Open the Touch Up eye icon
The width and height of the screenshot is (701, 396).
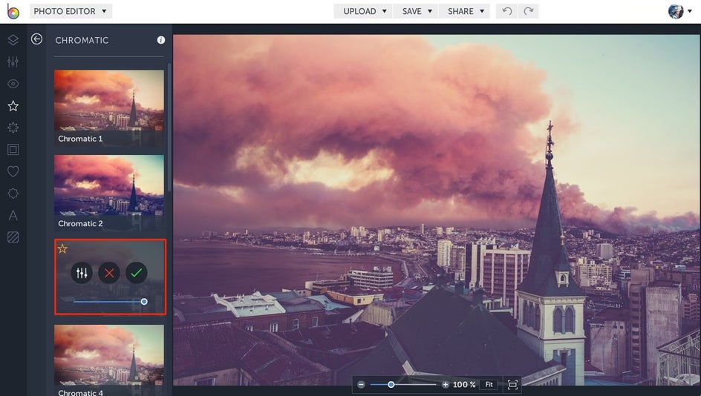pos(13,84)
